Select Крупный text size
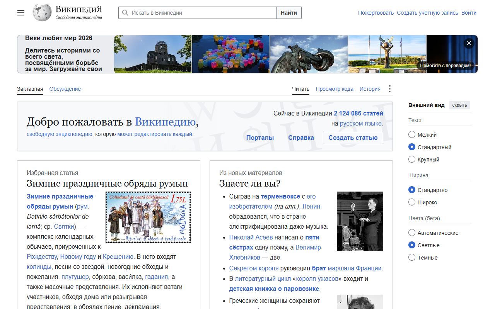 pyautogui.click(x=412, y=160)
